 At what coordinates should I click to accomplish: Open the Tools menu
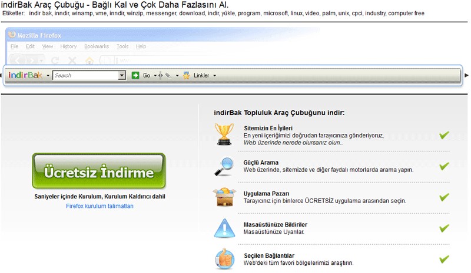pyautogui.click(x=122, y=46)
